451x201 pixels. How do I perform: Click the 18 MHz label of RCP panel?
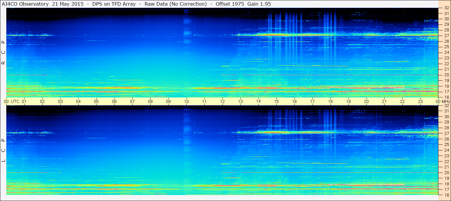446,86
